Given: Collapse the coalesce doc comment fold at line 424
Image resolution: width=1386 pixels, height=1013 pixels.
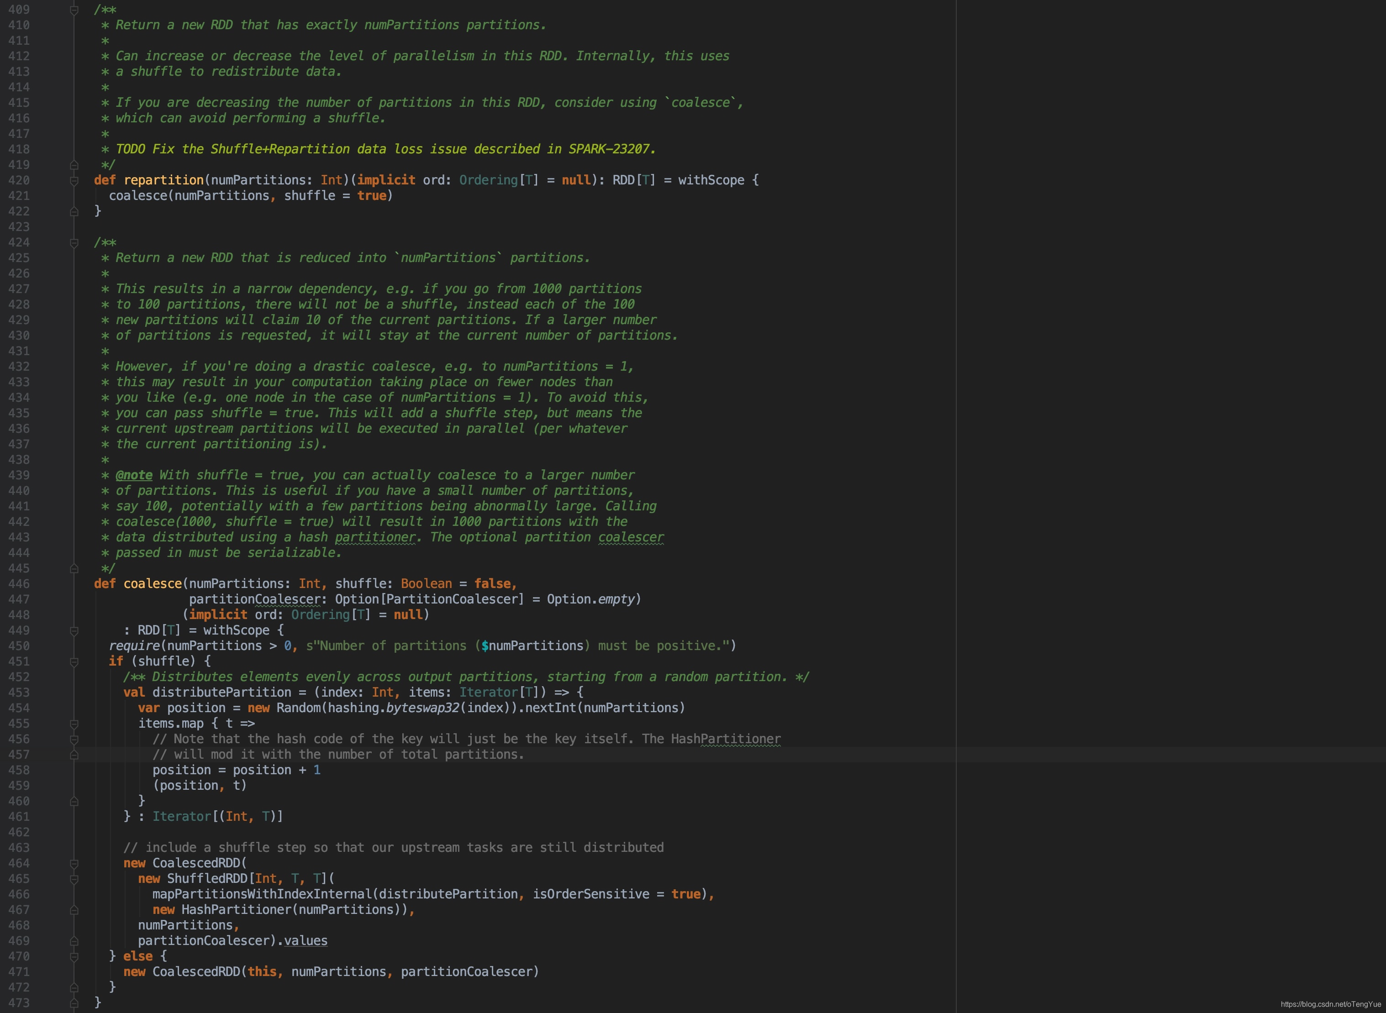Looking at the screenshot, I should point(74,243).
